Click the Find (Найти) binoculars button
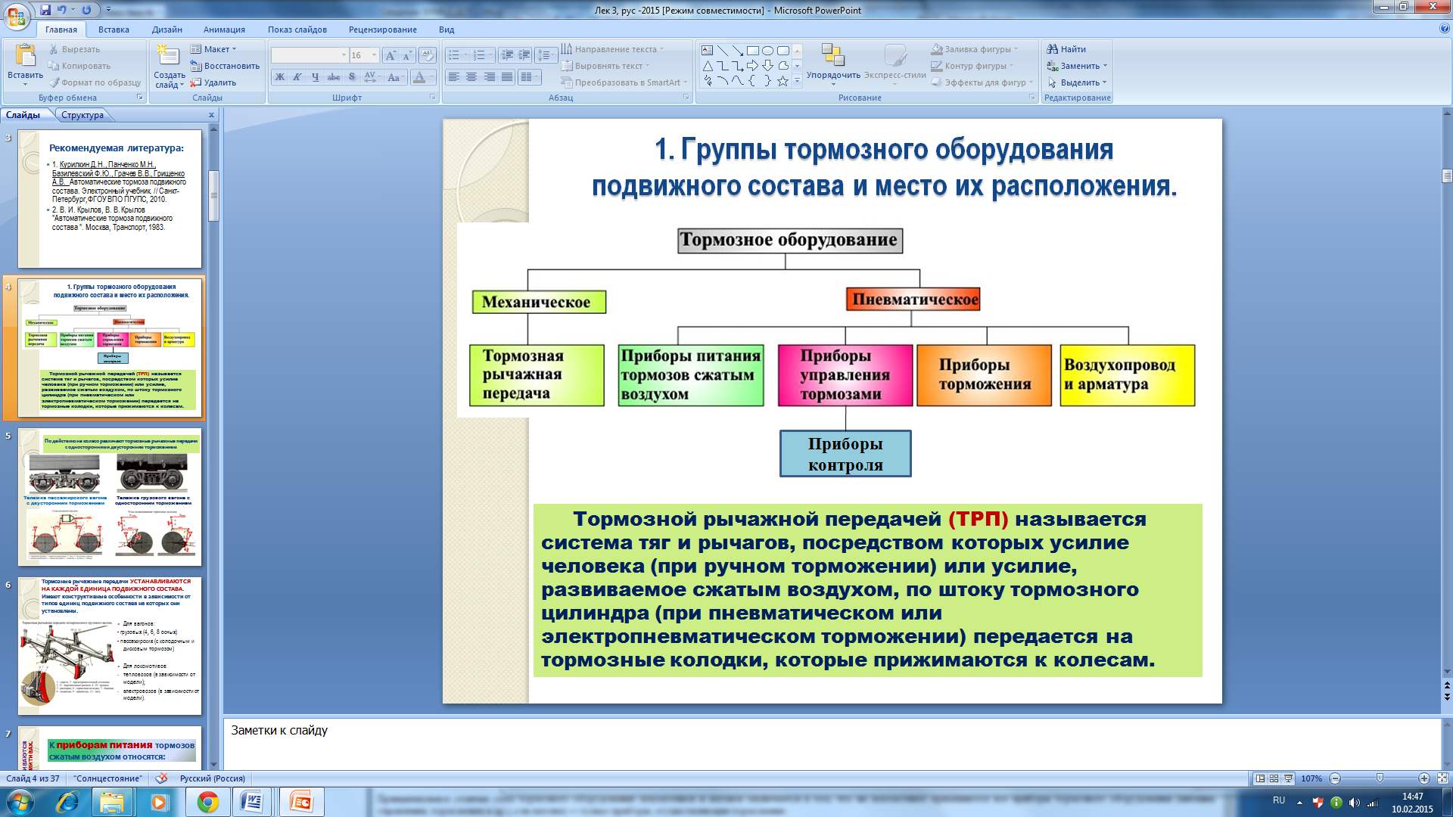Image resolution: width=1453 pixels, height=817 pixels. click(1066, 49)
